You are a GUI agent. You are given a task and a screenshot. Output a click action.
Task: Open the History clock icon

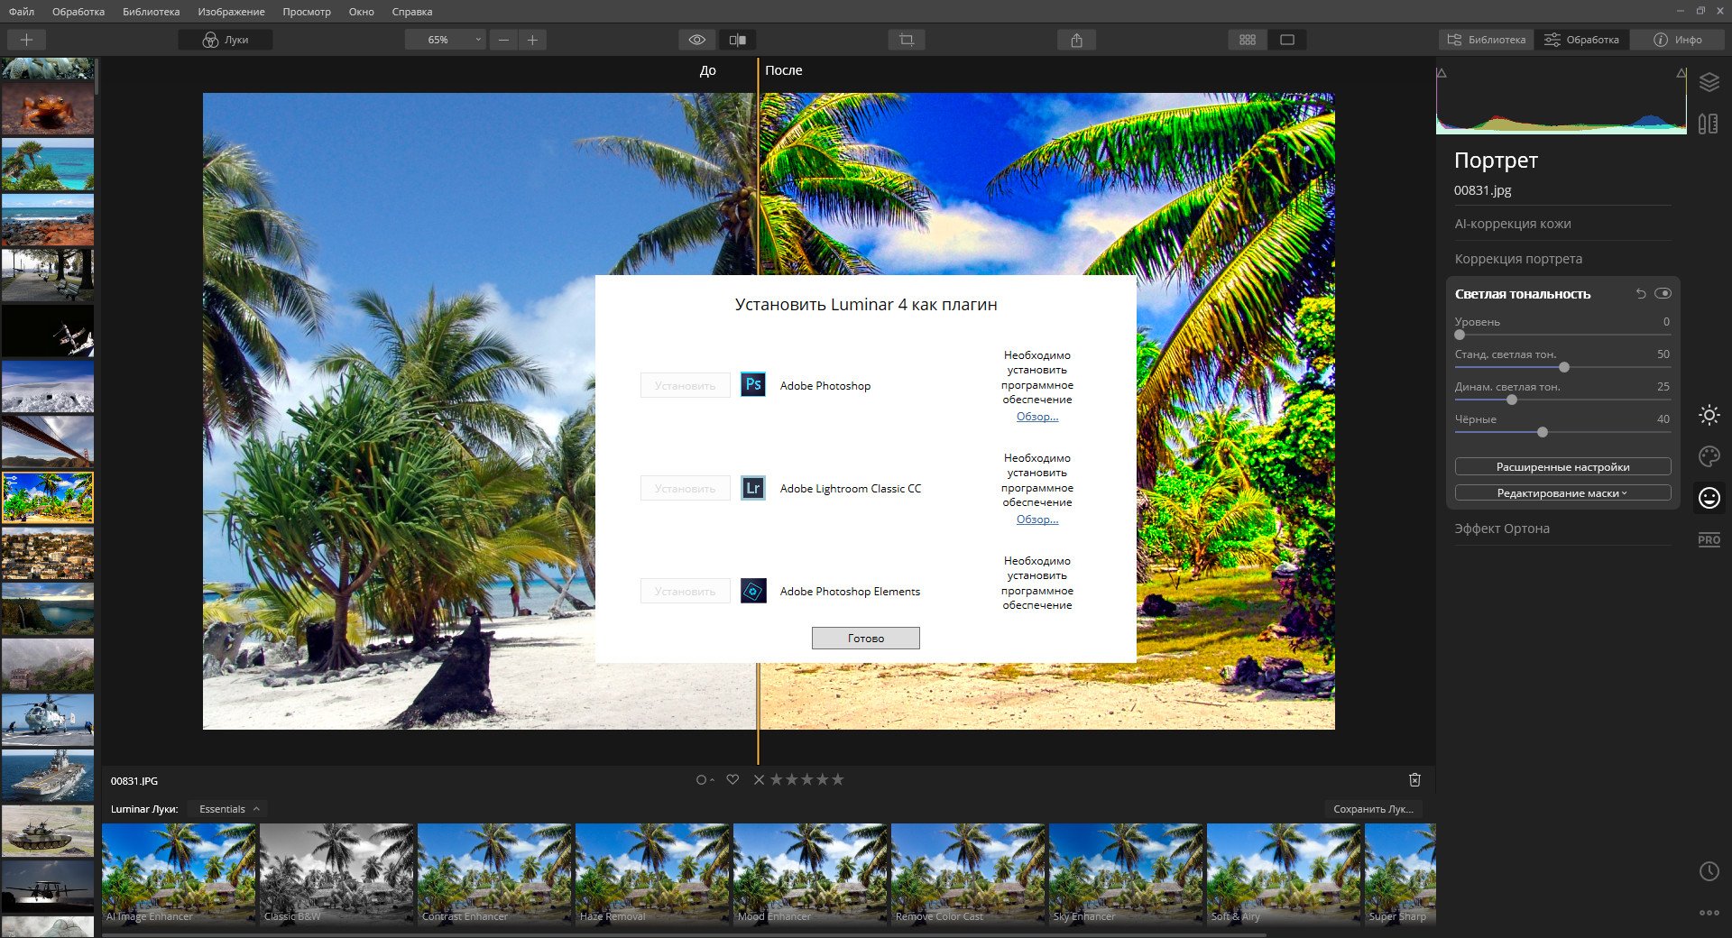tap(1709, 871)
